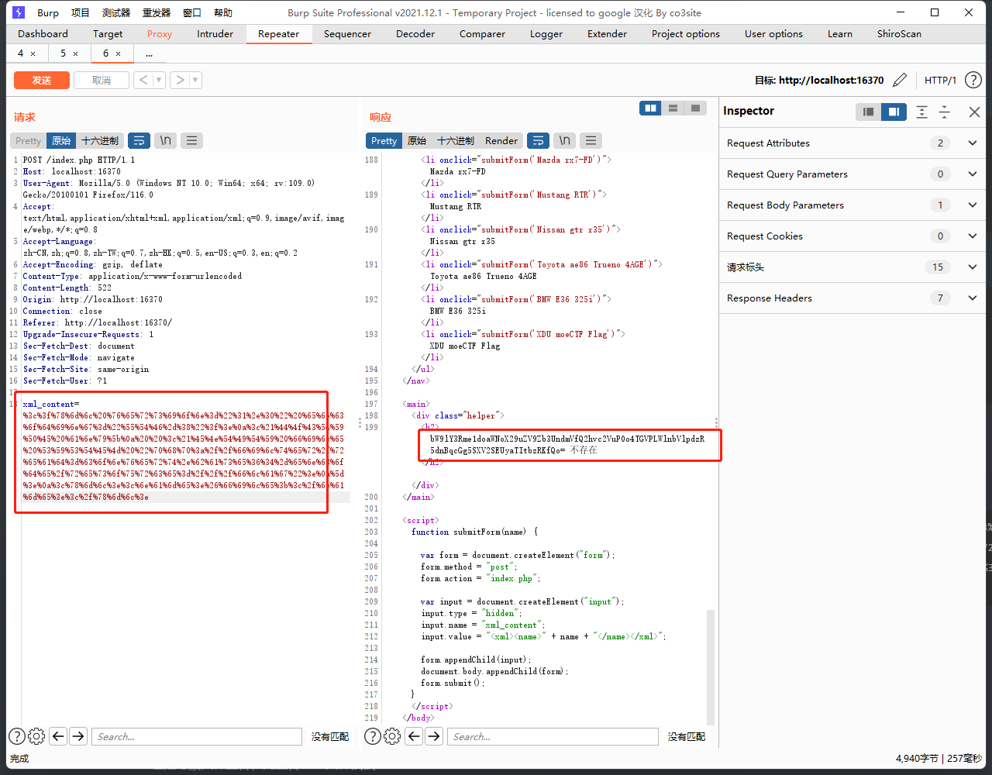The height and width of the screenshot is (775, 992).
Task: Close Repeater sub-tab 6
Action: coord(118,53)
